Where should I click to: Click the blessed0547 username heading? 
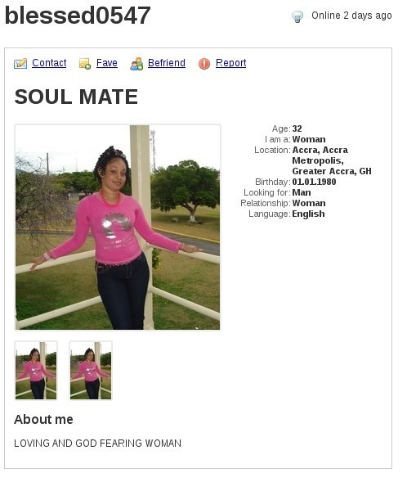tap(78, 16)
